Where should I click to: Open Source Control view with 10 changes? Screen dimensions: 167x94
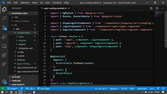click(4, 28)
